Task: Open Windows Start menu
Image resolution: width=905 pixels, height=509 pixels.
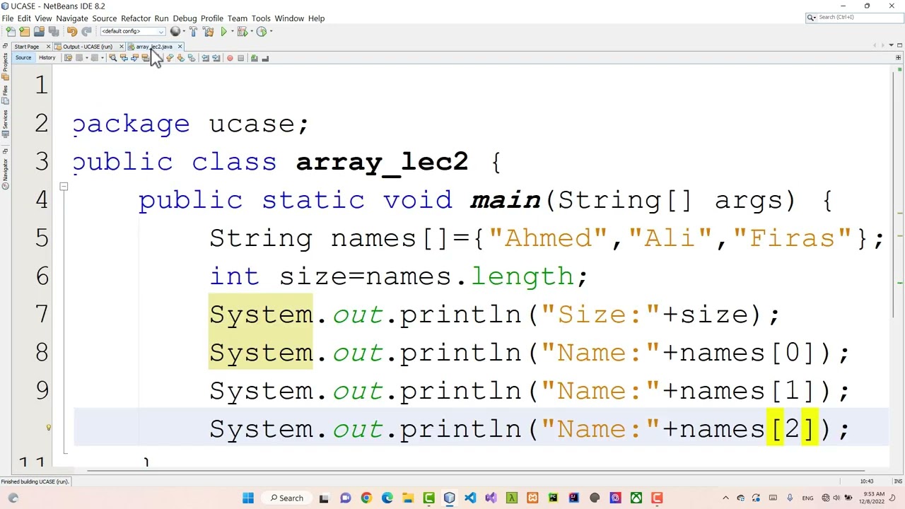Action: 247,498
